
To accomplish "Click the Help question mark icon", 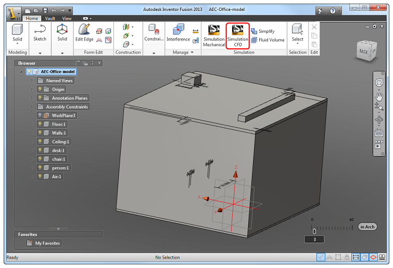I will click(333, 11).
